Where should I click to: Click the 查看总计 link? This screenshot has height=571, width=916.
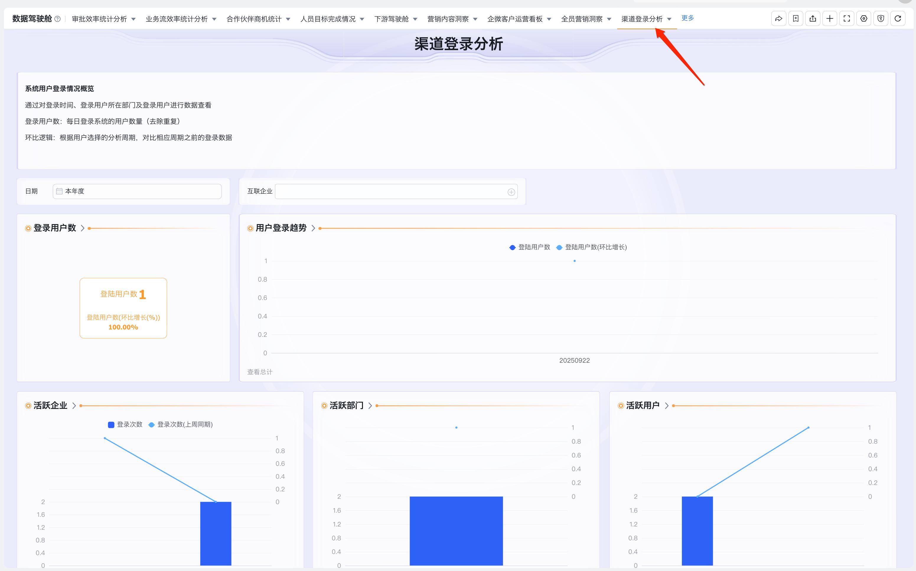click(260, 372)
